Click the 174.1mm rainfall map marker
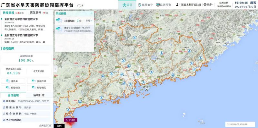The height and width of the screenshot is (128, 258). pos(70,120)
